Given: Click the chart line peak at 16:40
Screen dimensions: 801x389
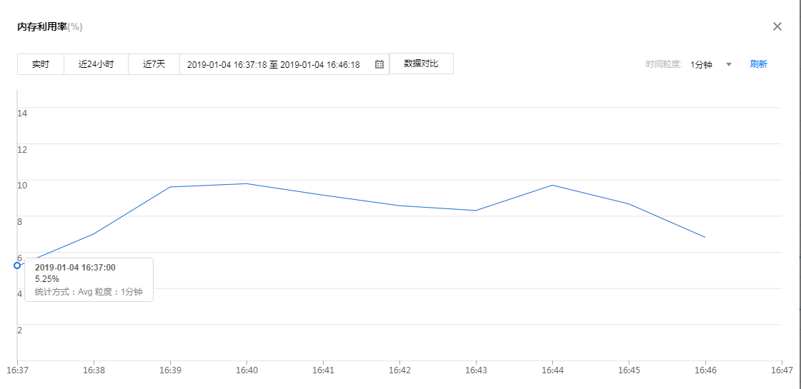Looking at the screenshot, I should (247, 183).
